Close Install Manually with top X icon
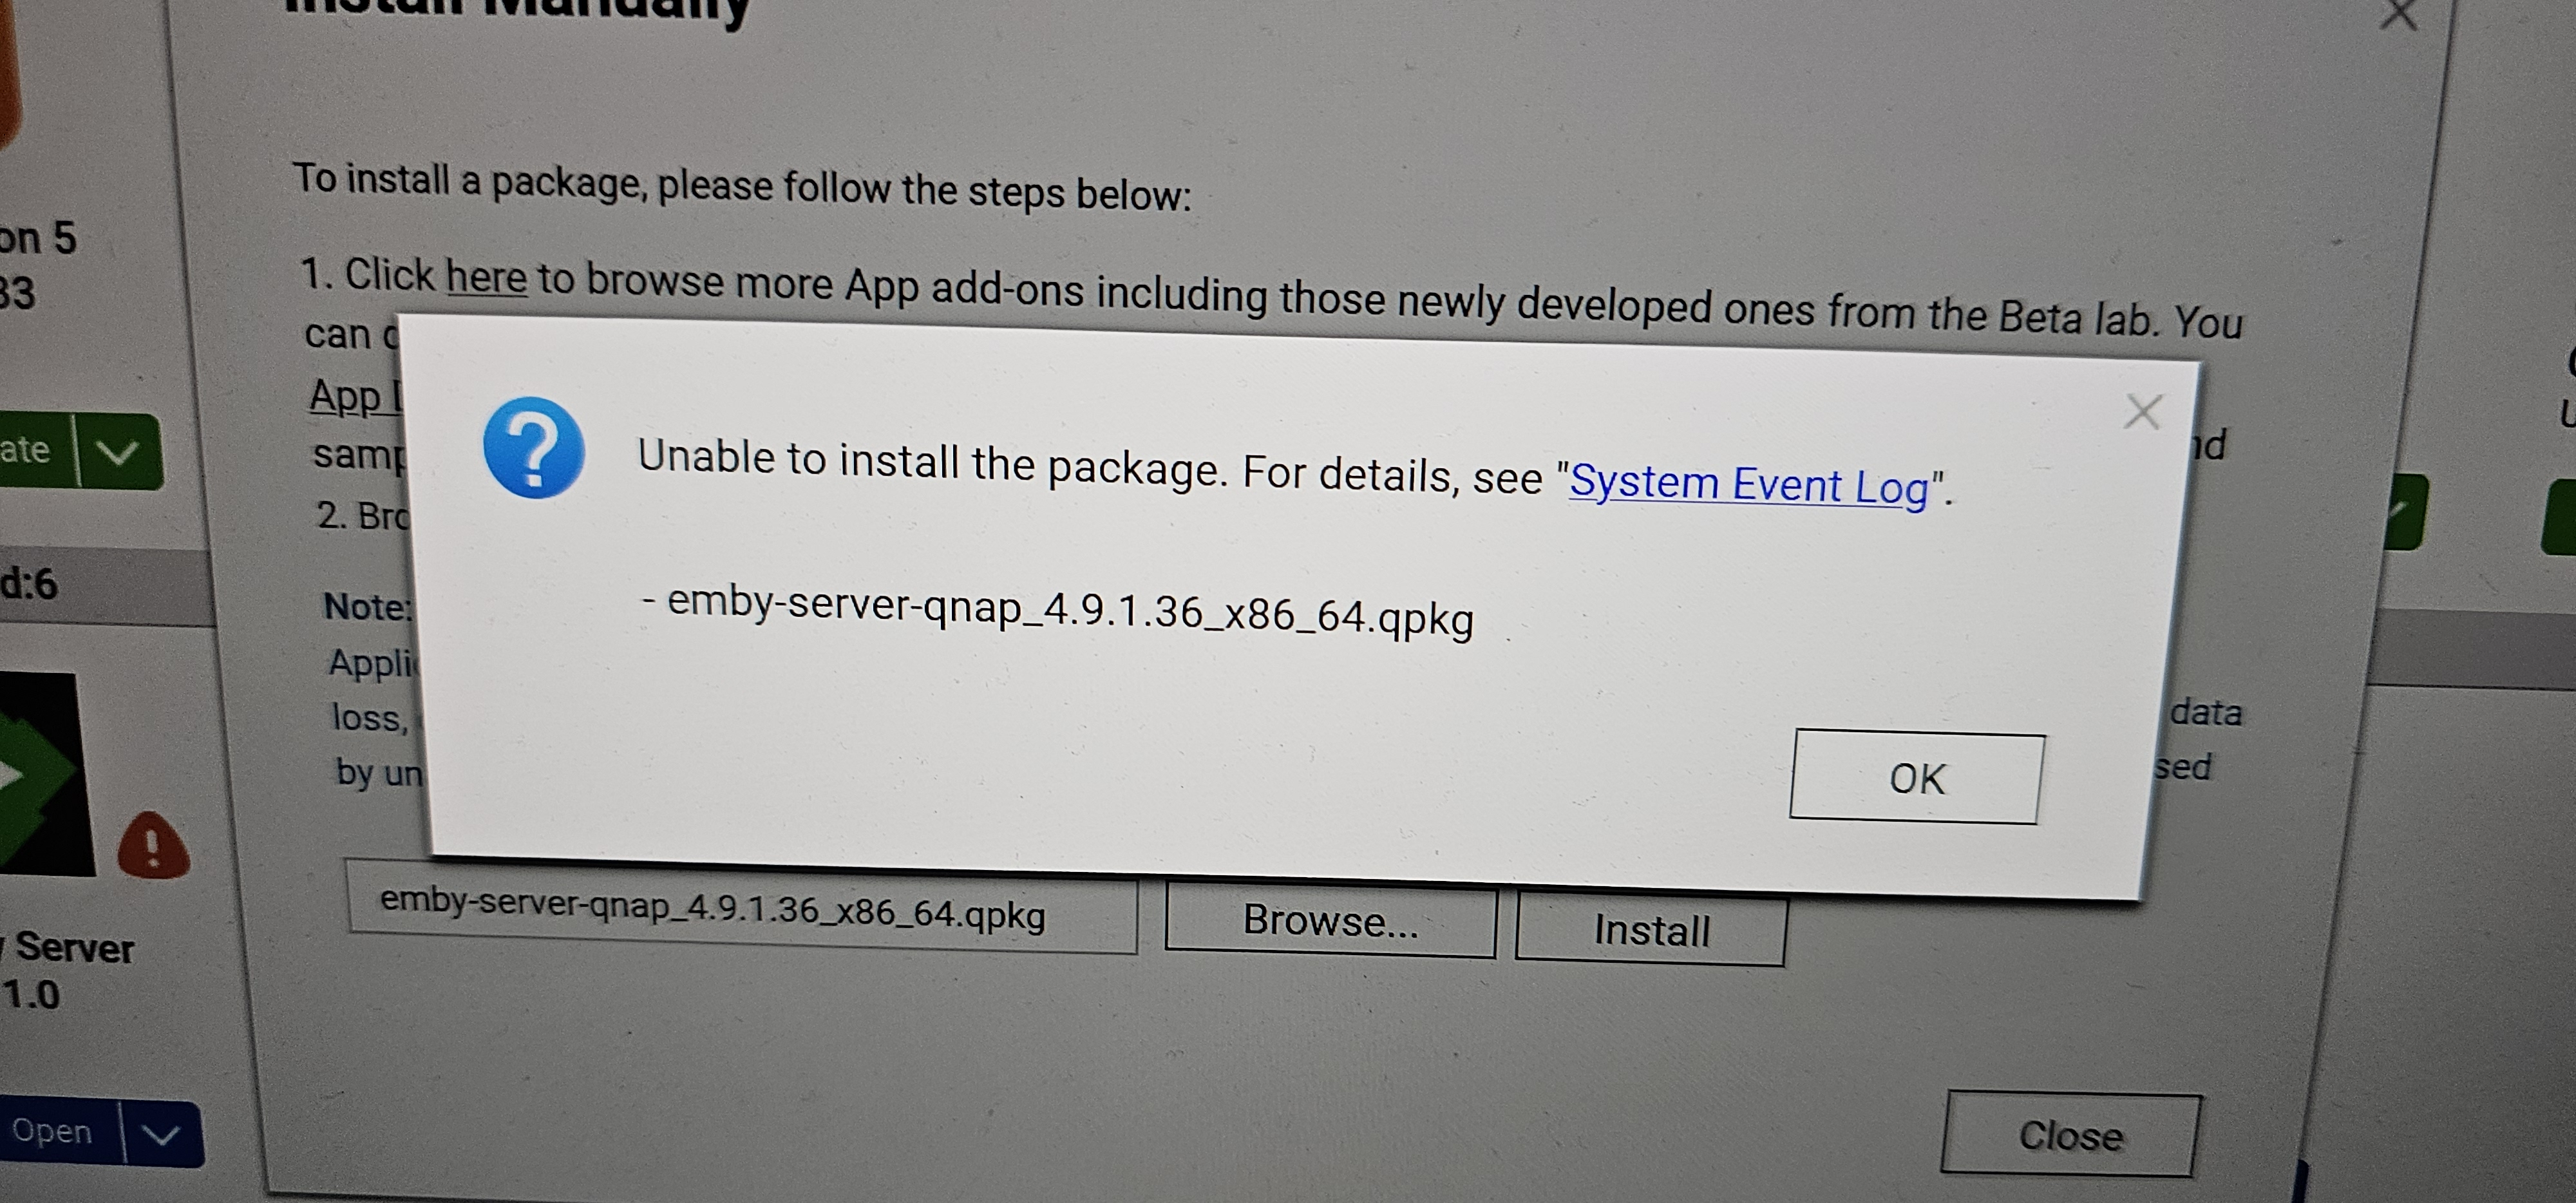Screen dimensions: 2576x1203 (x=2399, y=14)
